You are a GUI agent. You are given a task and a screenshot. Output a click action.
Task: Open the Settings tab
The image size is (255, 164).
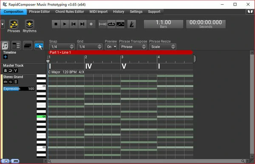coord(136,12)
